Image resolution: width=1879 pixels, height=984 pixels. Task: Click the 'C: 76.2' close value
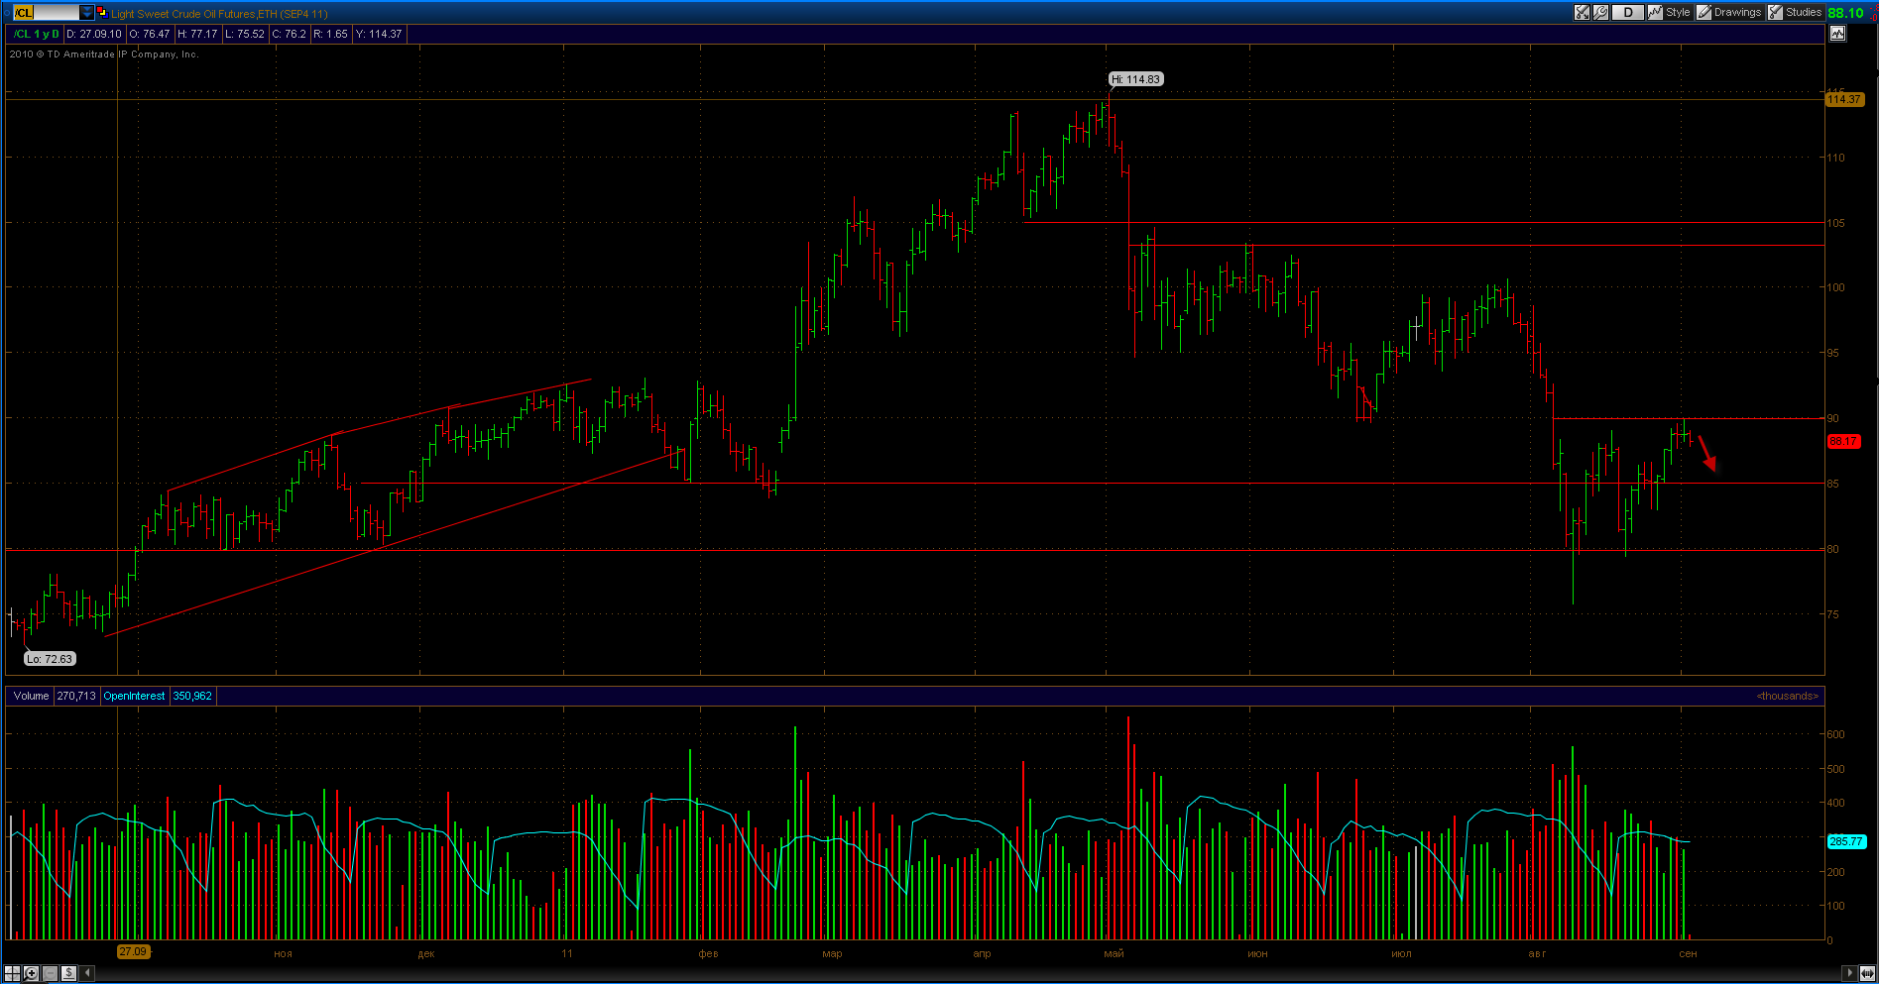[x=290, y=34]
